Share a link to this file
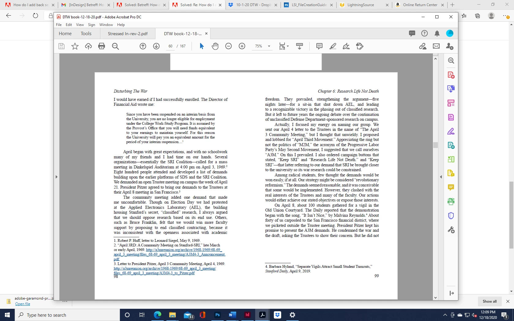 [423, 46]
